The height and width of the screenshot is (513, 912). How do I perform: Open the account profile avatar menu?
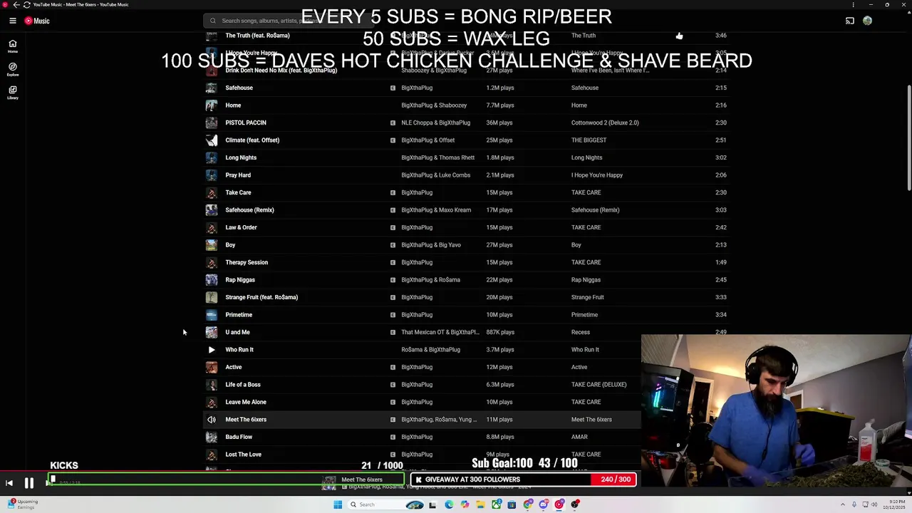867,21
